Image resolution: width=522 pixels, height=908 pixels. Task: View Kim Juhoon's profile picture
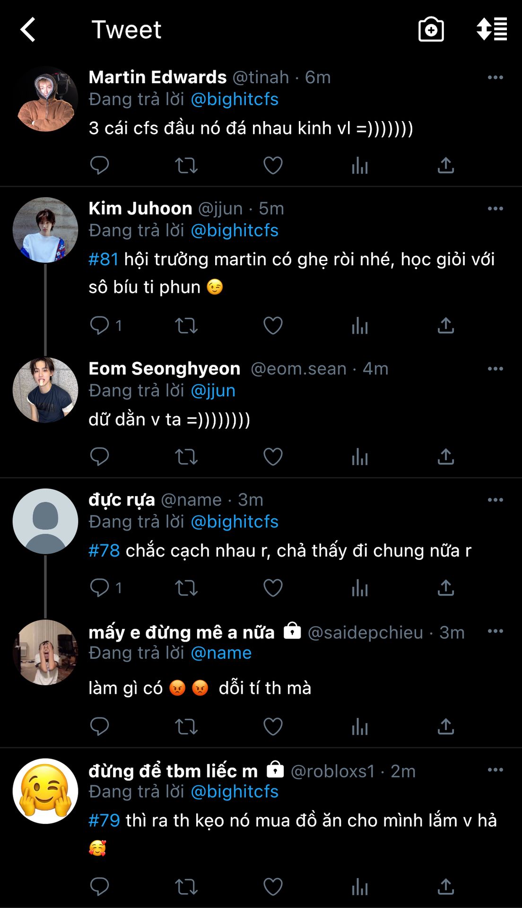click(45, 230)
